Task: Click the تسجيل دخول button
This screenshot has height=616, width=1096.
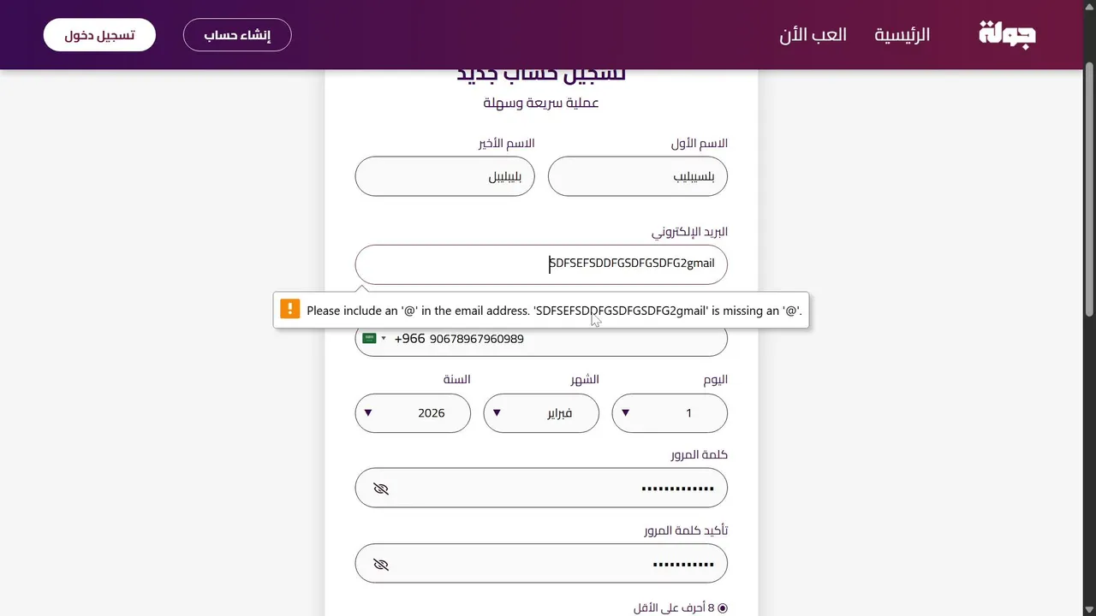Action: point(99,35)
